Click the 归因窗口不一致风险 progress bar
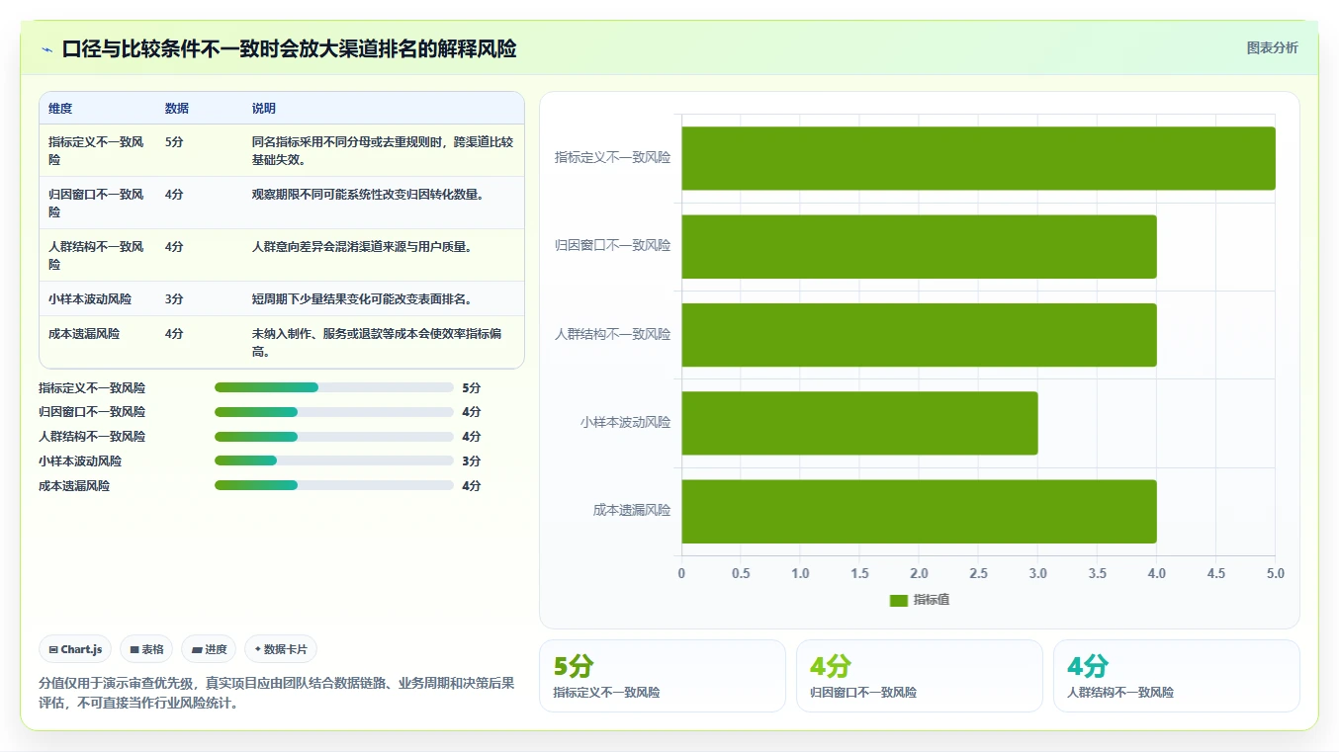This screenshot has width=1339, height=752. point(333,412)
